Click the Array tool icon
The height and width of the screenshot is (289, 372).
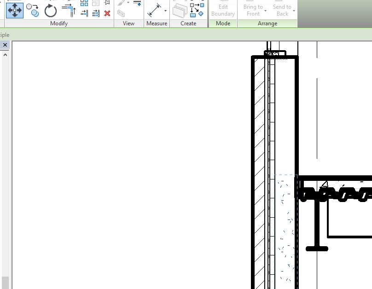tap(84, 3)
